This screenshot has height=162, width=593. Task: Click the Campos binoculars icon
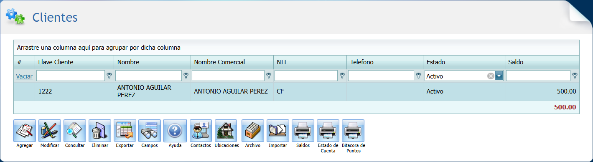coord(150,131)
